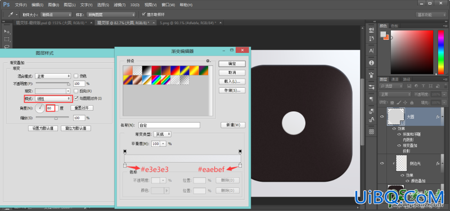Open the Paragraph panel icon
Viewport: 450px width, 211px height.
371,98
